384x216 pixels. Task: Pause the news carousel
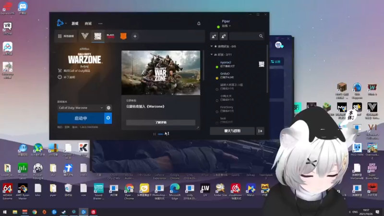(154, 134)
